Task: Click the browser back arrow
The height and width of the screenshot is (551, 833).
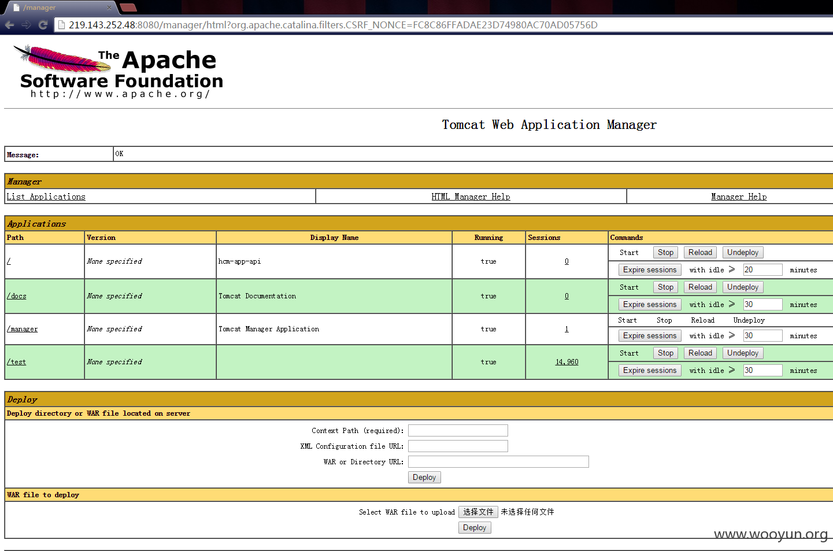Action: [x=9, y=25]
